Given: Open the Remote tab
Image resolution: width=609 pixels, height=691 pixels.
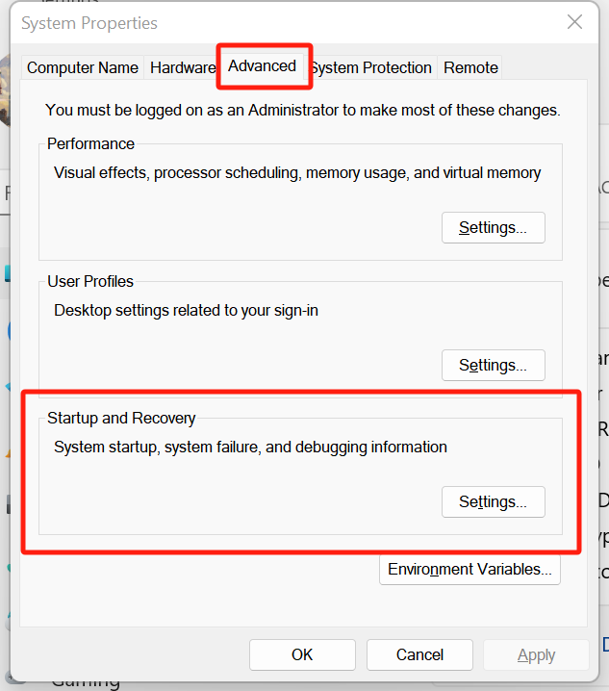Looking at the screenshot, I should click(470, 67).
